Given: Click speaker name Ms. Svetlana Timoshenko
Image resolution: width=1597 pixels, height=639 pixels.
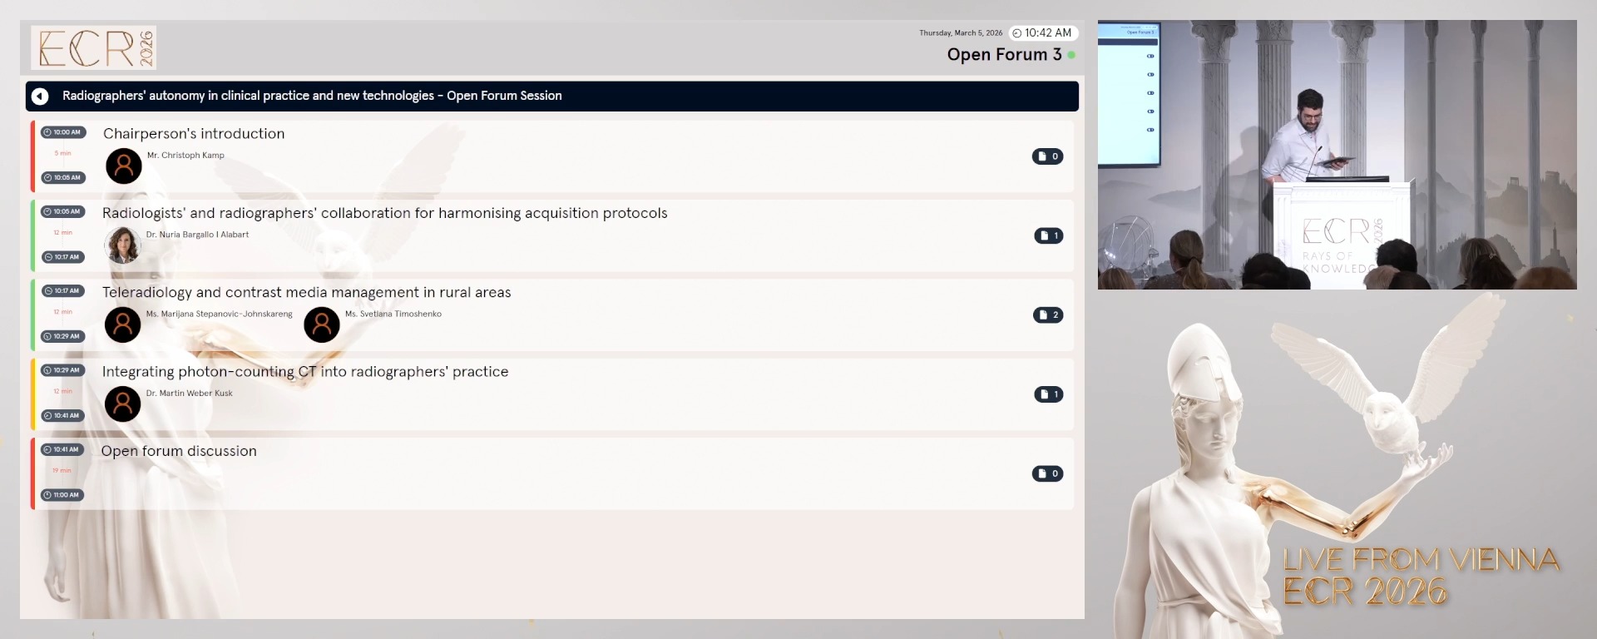Looking at the screenshot, I should 393,315.
